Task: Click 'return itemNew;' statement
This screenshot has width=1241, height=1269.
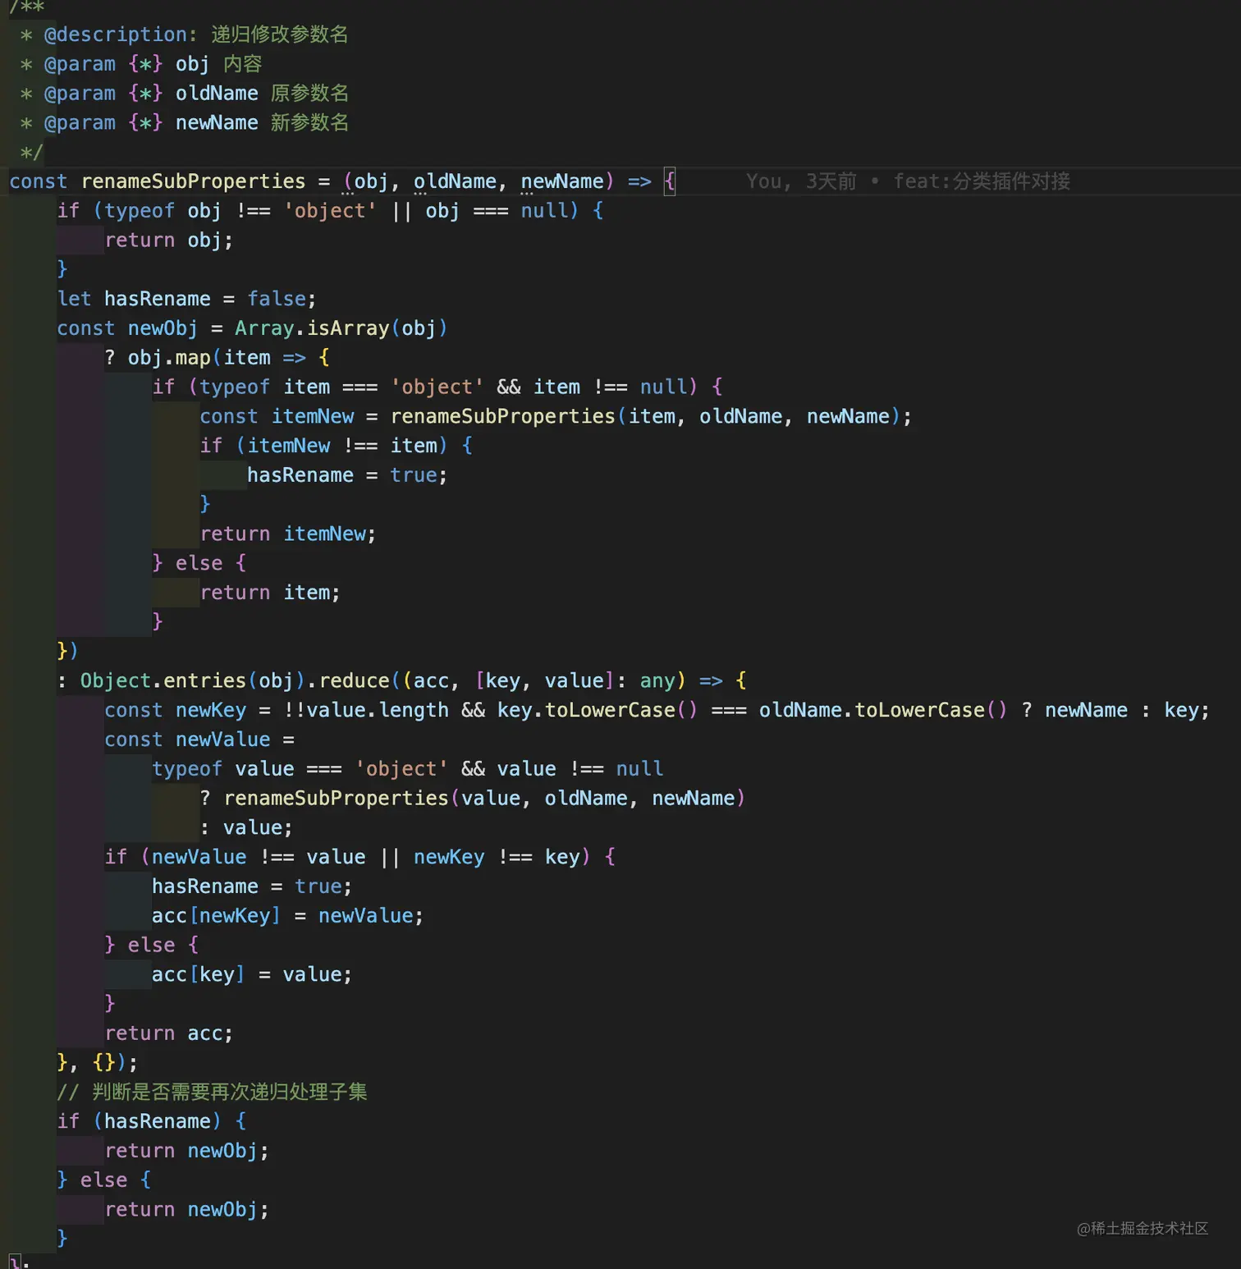Action: tap(288, 534)
